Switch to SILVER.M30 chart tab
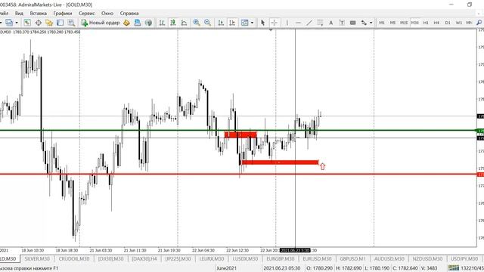The width and height of the screenshot is (484, 272). point(37,258)
